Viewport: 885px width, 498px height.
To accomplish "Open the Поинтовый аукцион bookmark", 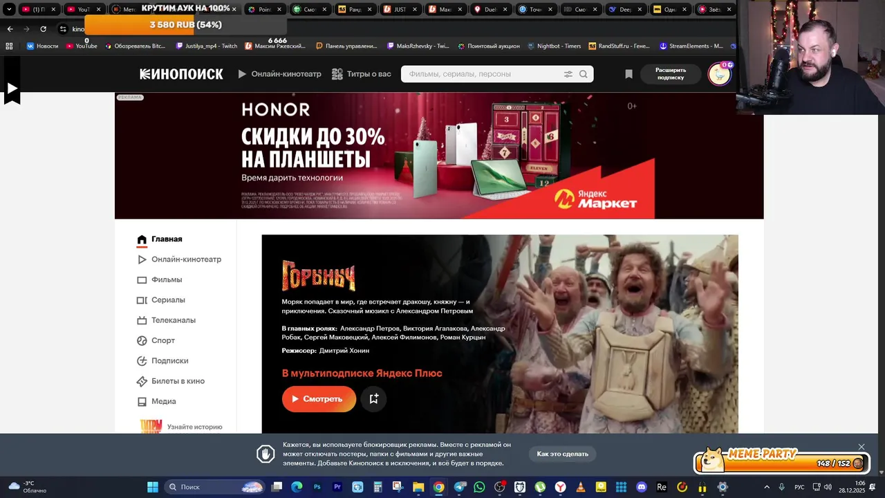I will click(487, 46).
